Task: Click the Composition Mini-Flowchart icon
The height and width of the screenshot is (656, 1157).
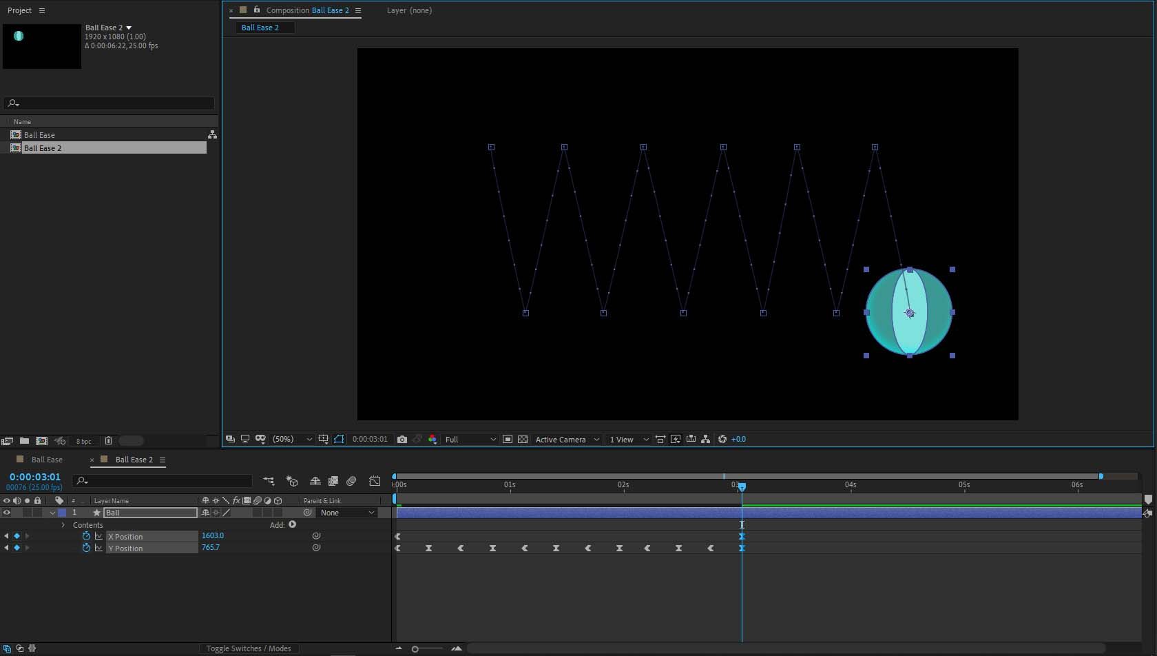Action: coord(269,481)
